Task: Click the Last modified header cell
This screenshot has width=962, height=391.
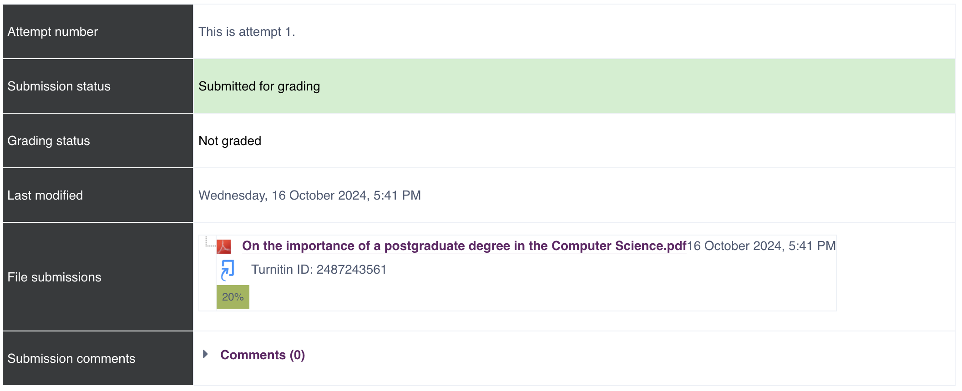Action: pos(97,195)
